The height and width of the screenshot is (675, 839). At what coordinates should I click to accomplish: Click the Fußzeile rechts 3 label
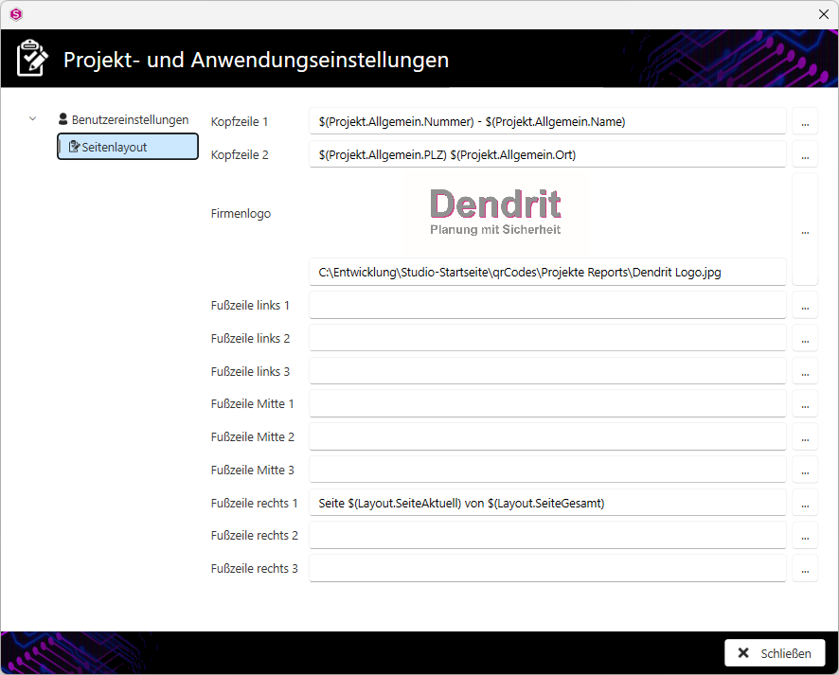tap(254, 569)
